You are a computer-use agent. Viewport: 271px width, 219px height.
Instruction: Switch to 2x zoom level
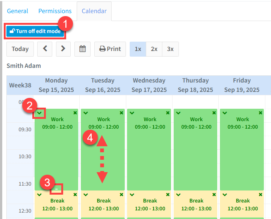[154, 49]
